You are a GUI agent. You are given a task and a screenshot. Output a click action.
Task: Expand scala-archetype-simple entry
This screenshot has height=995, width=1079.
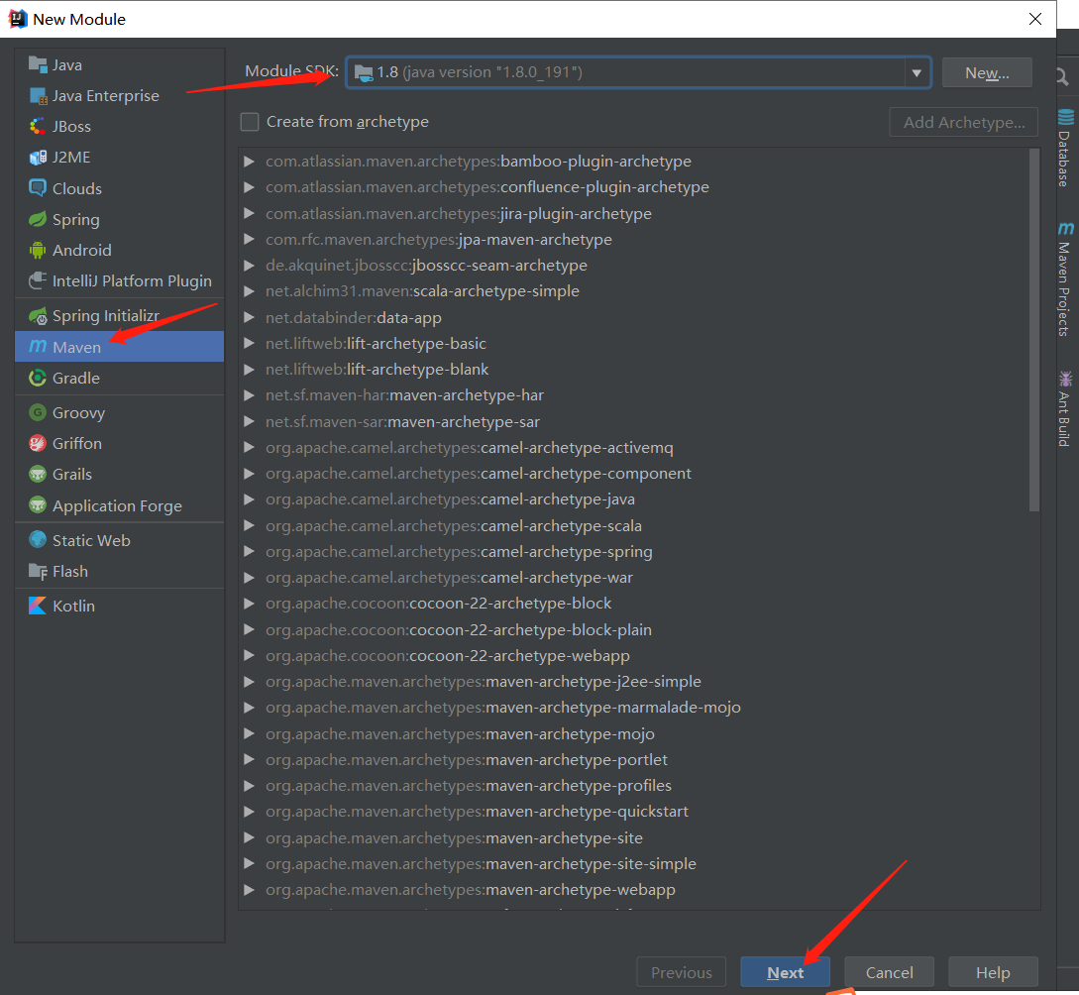coord(249,291)
